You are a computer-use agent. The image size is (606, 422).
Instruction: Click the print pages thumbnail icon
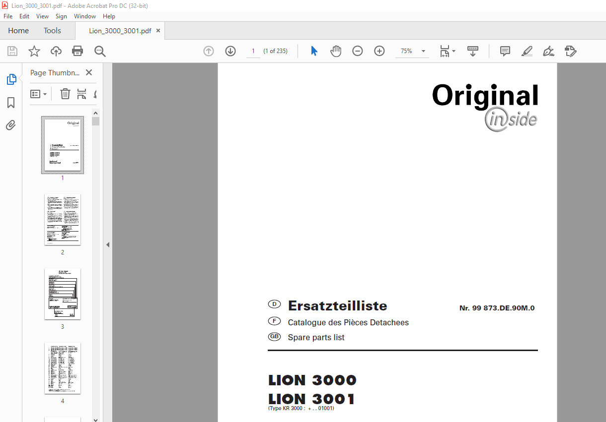click(x=82, y=94)
